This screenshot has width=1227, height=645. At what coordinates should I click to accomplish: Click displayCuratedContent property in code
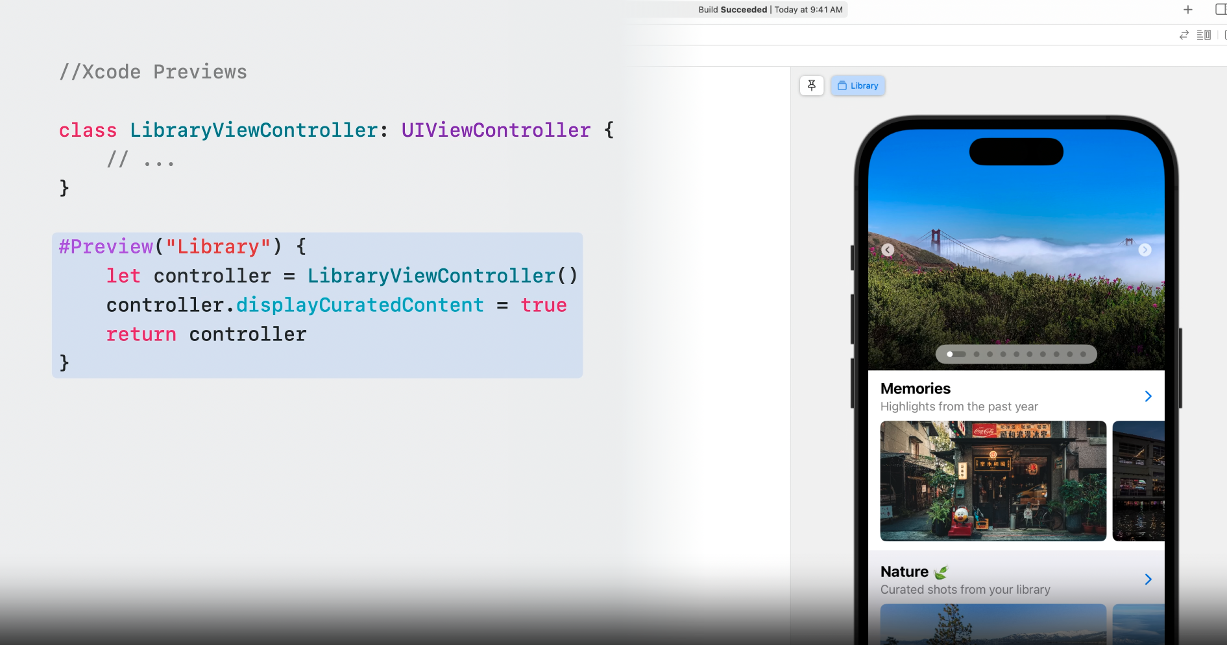click(360, 305)
